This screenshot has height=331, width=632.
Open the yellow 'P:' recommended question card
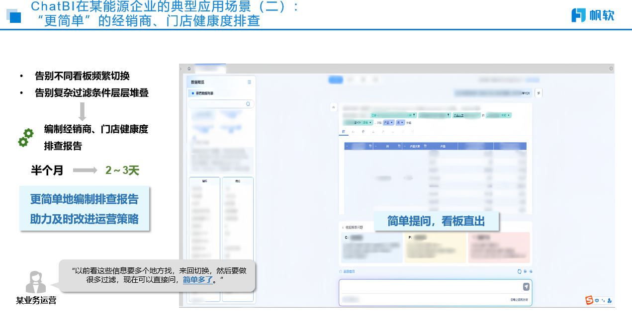point(436,247)
